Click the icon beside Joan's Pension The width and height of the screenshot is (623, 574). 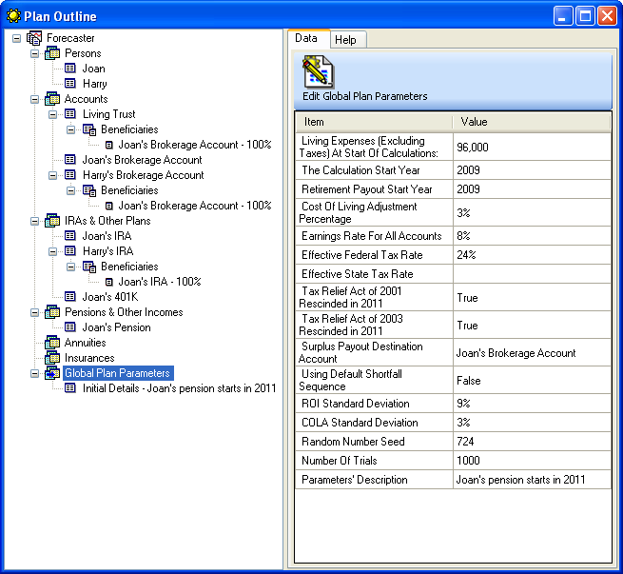(70, 327)
